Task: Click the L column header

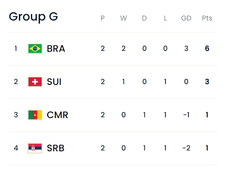Action: click(x=165, y=18)
